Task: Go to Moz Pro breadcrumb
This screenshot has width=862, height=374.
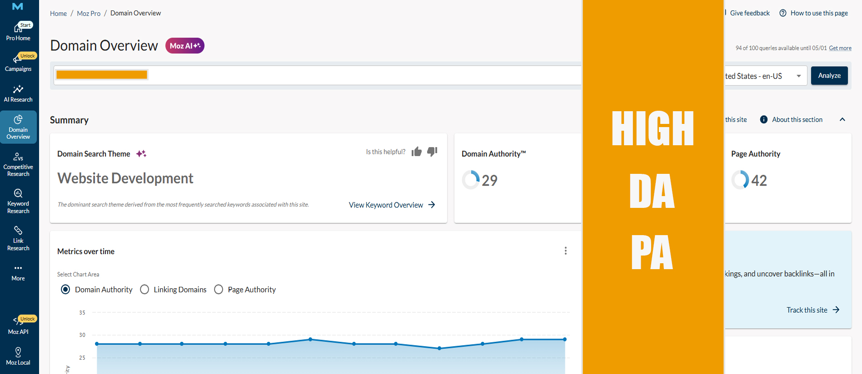Action: [89, 14]
